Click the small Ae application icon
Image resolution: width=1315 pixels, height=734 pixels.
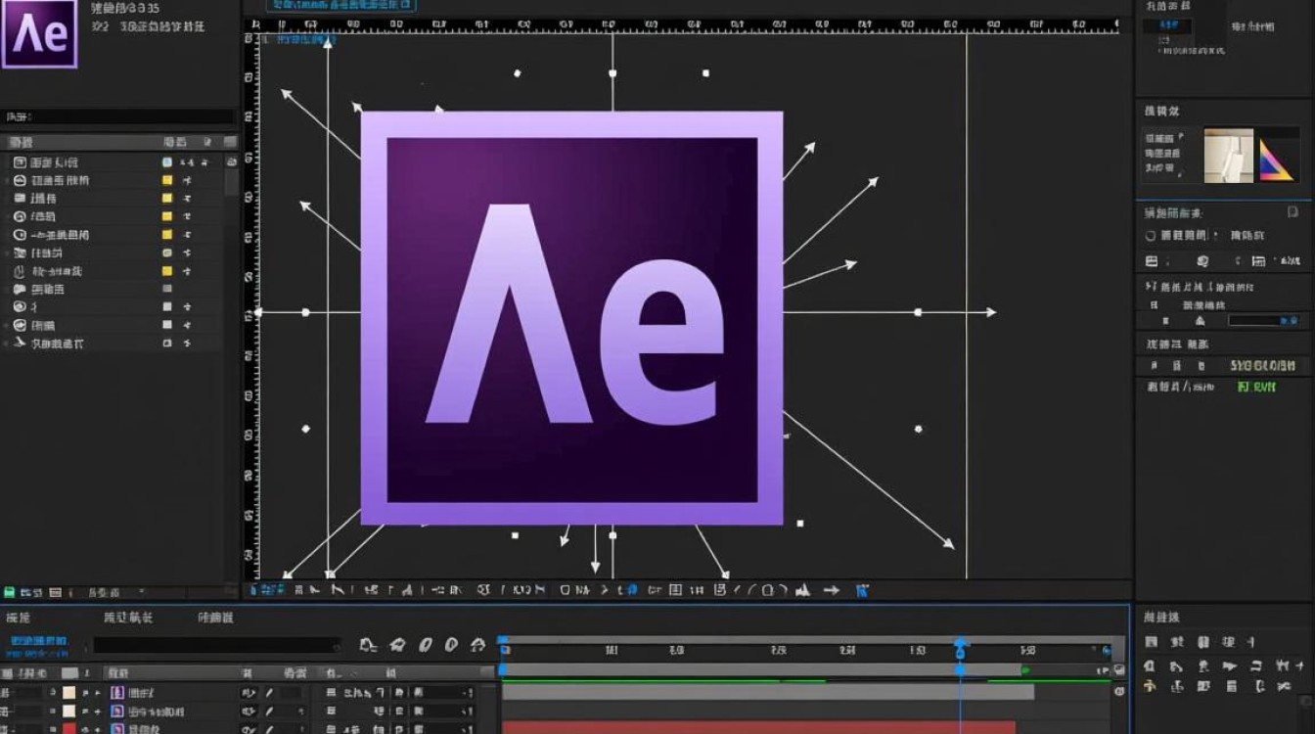39,34
